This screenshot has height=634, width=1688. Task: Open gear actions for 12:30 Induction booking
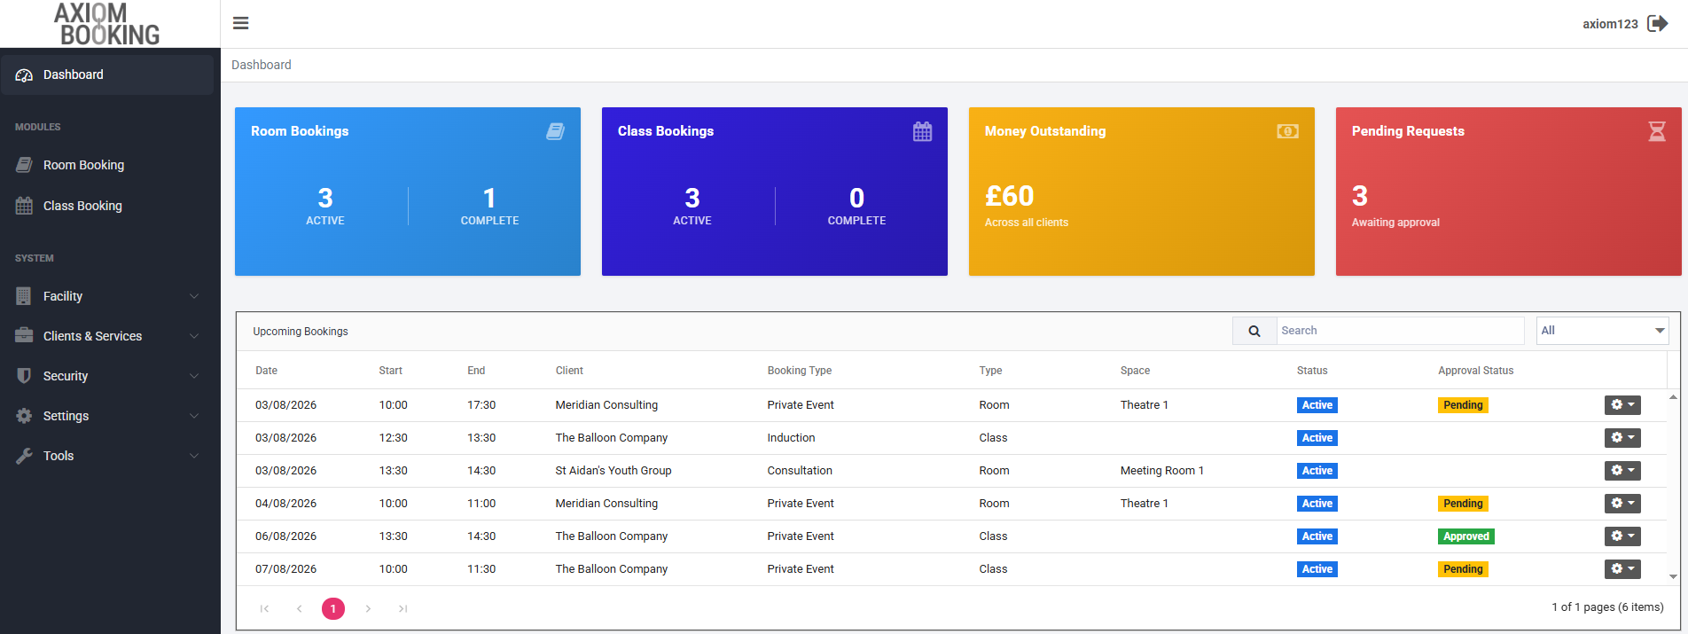click(x=1622, y=438)
